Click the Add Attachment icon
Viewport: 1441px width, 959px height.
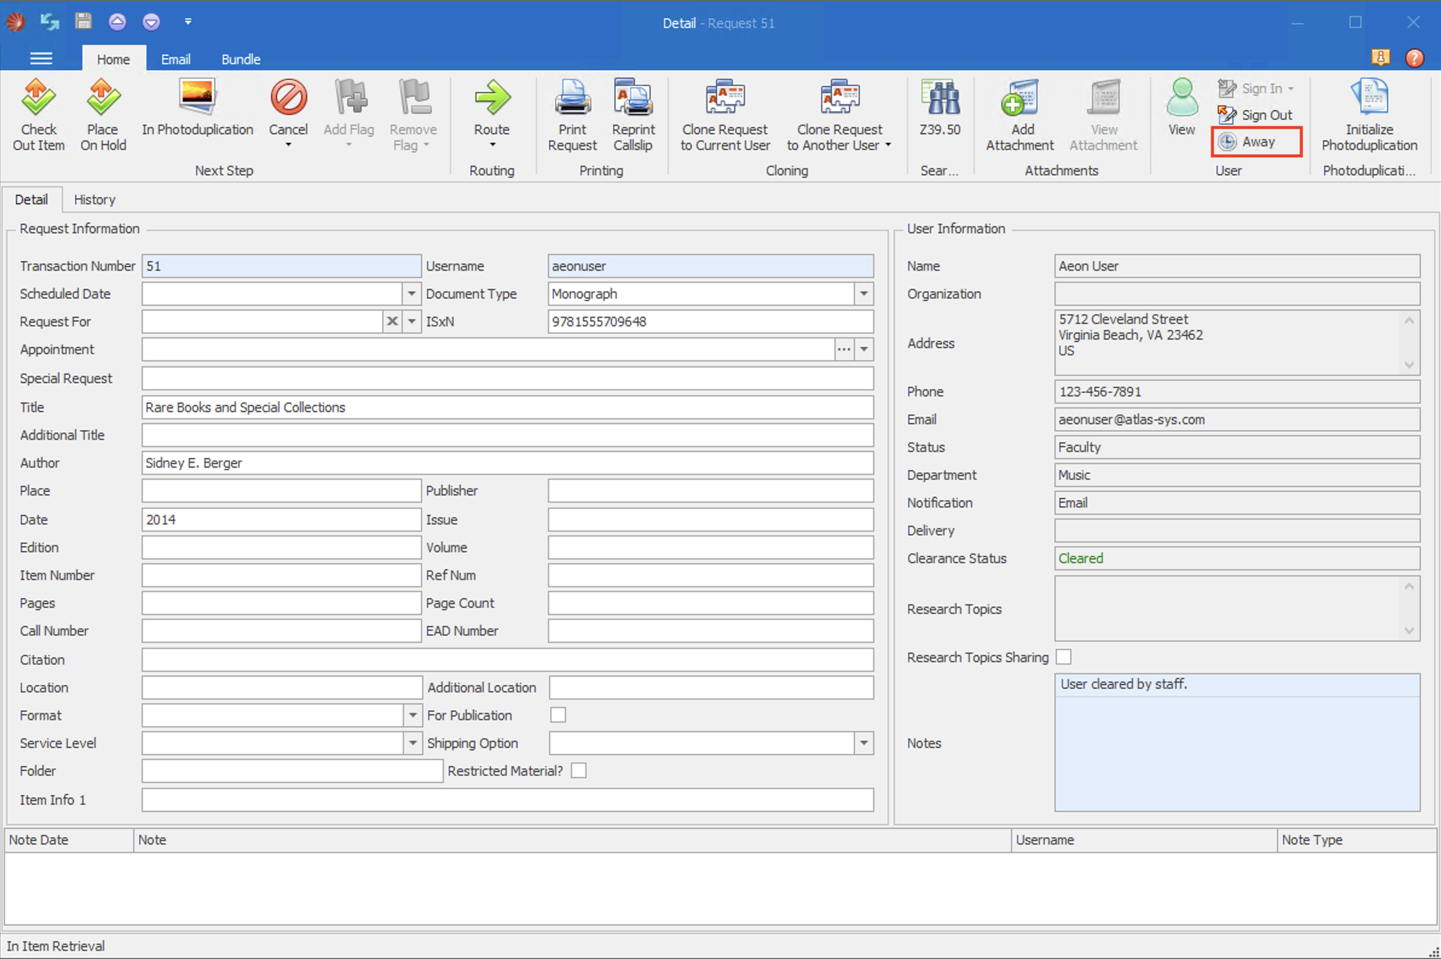1020,98
